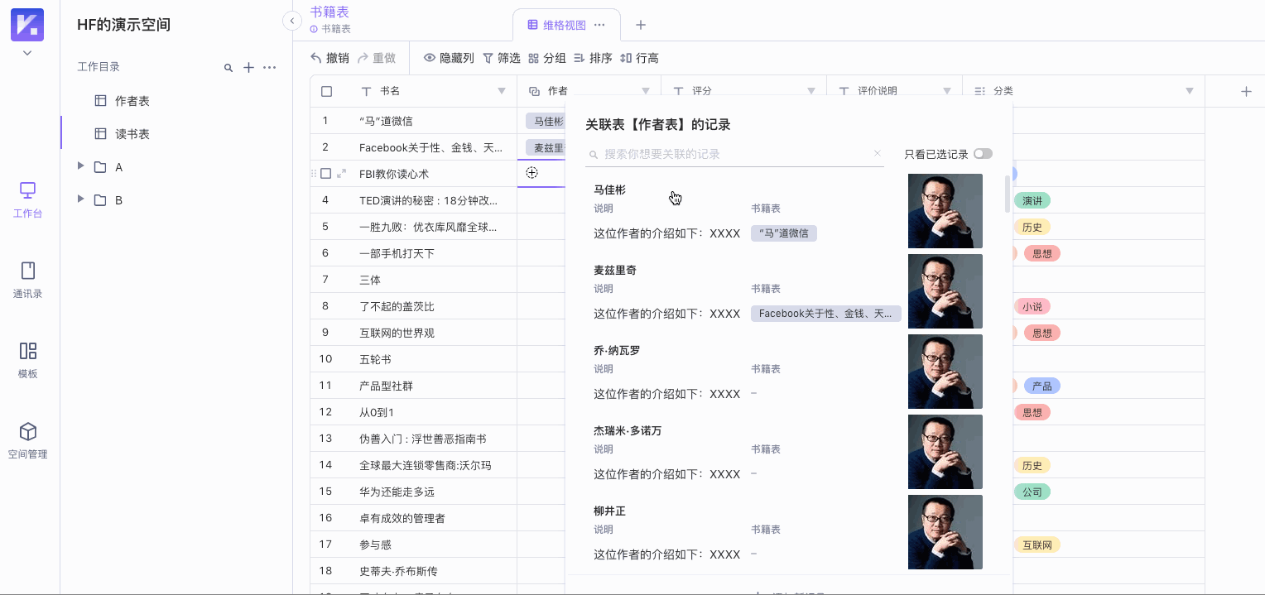Expand folder A in the directory tree
The height and width of the screenshot is (595, 1265).
point(80,166)
